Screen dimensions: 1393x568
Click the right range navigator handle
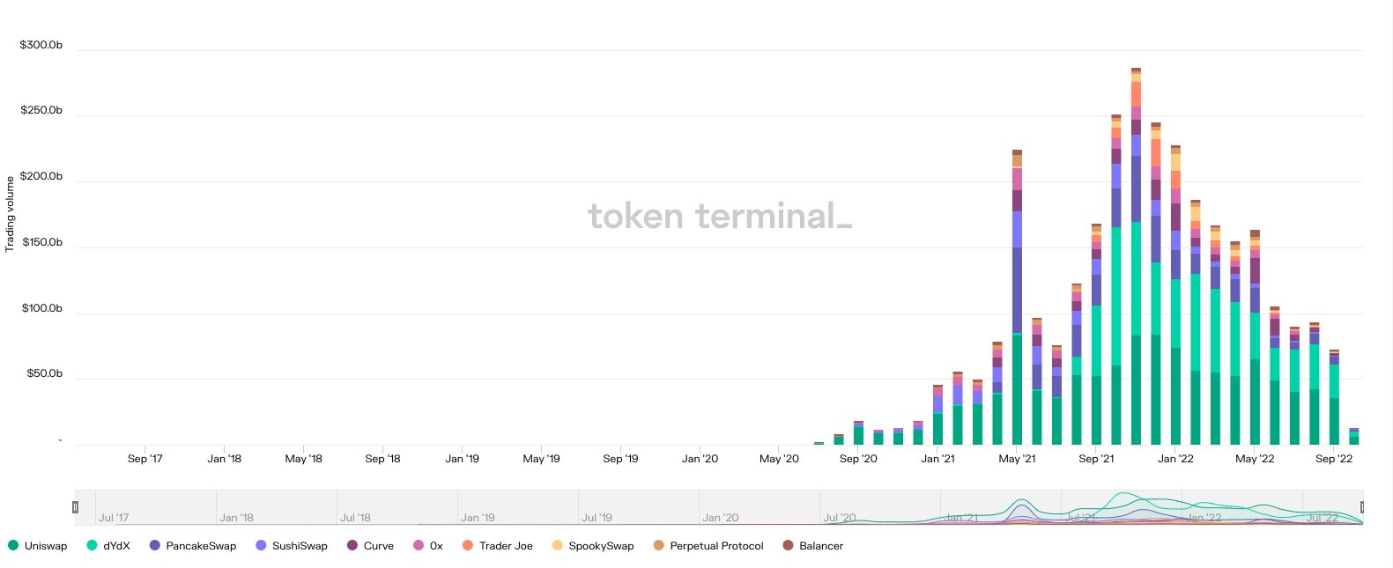click(1363, 507)
